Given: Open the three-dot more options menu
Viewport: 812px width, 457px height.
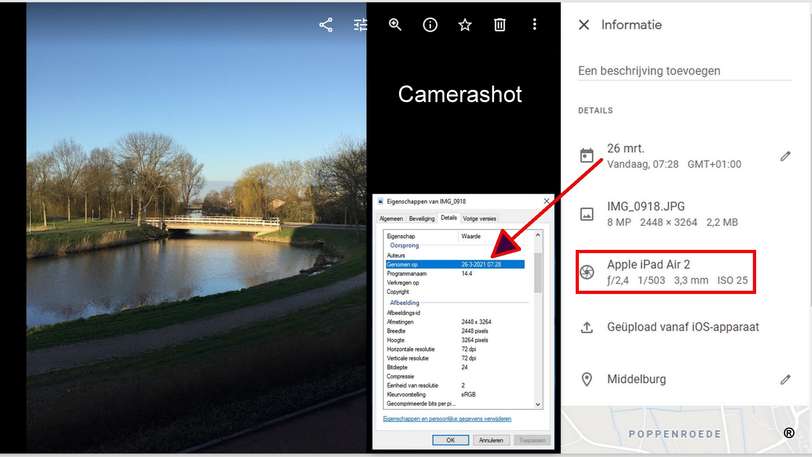Looking at the screenshot, I should tap(534, 25).
